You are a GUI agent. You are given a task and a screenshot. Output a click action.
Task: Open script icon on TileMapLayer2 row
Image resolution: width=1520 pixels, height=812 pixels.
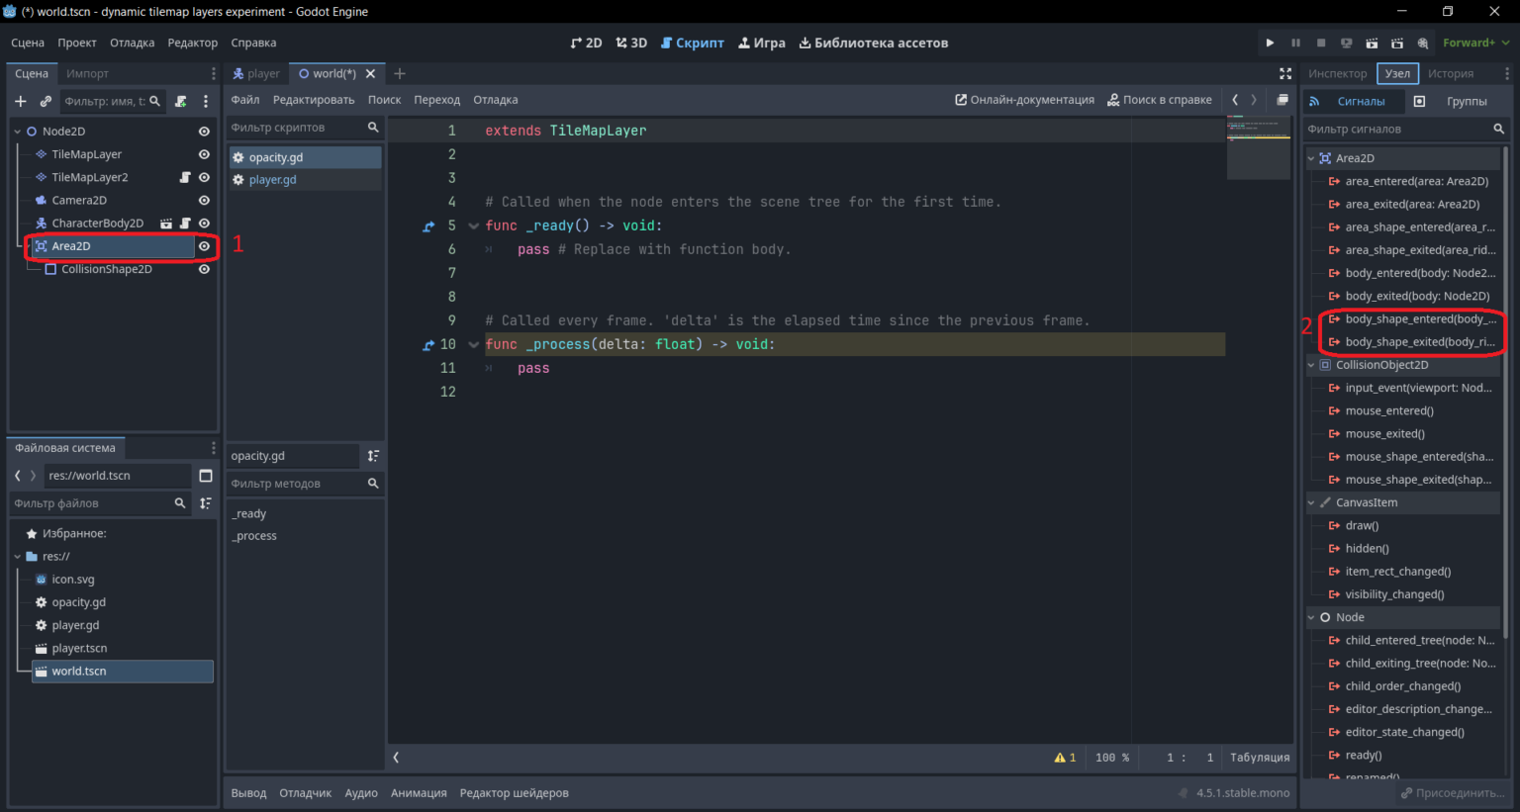coord(185,177)
